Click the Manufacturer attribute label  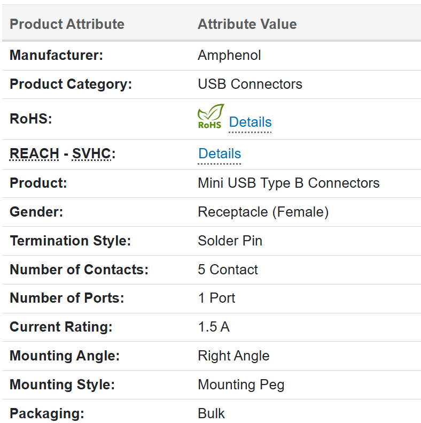[x=56, y=55]
